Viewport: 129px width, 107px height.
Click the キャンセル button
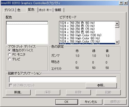[x=91, y=102]
